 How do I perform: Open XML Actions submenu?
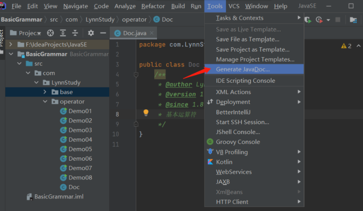point(254,92)
